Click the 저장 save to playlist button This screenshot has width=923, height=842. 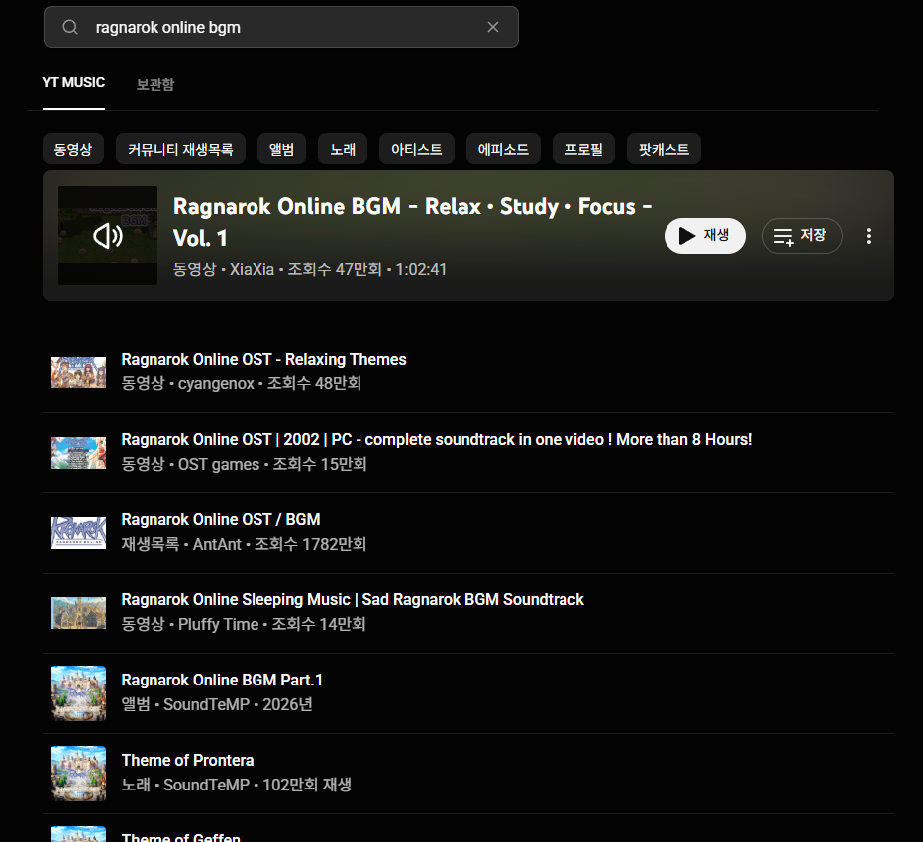(x=801, y=236)
